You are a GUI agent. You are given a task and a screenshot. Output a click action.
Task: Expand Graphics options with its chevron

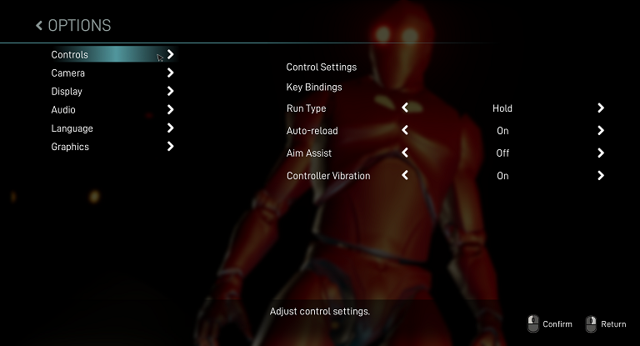click(170, 146)
